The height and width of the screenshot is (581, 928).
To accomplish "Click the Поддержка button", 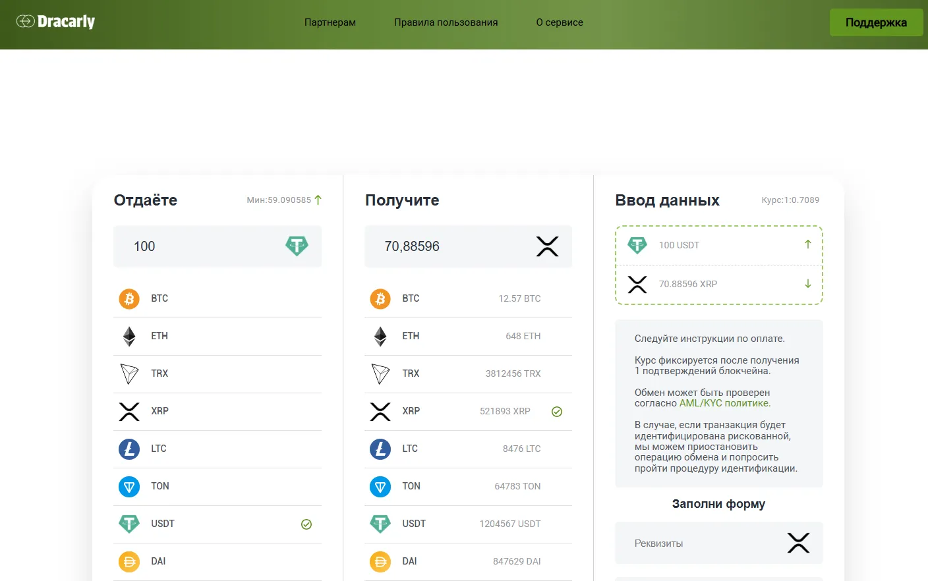I will click(x=876, y=22).
